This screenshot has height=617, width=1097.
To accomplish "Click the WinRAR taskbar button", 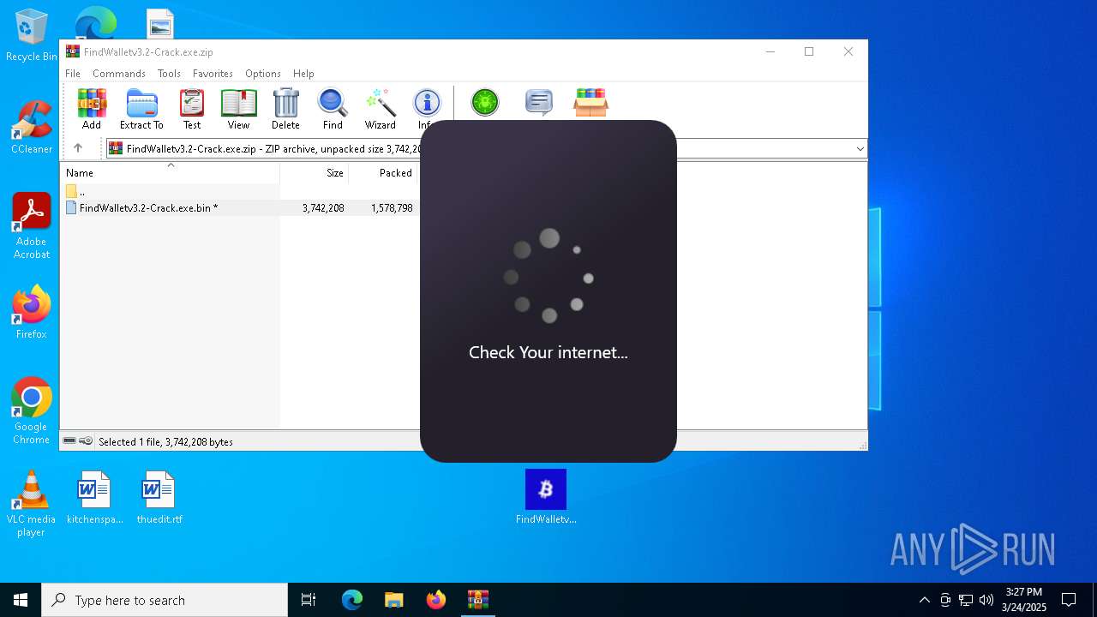I will (x=477, y=600).
